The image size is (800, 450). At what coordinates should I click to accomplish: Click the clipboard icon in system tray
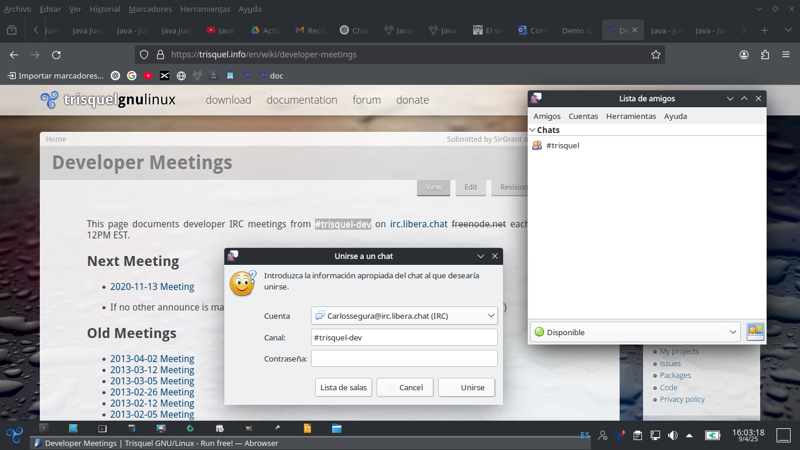[x=638, y=435]
